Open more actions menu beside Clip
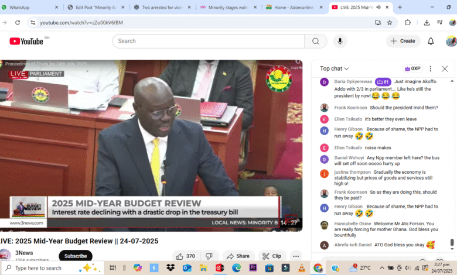The image size is (457, 275). 296,256
